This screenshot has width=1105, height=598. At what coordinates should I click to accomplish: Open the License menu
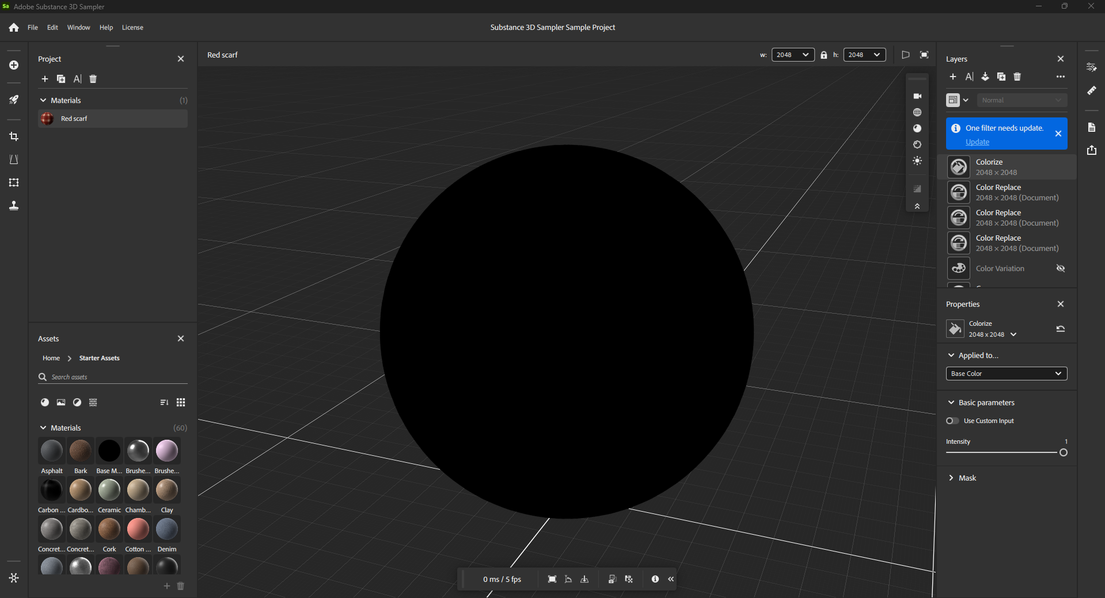coord(132,28)
